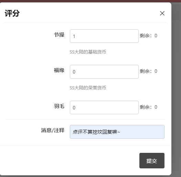This screenshot has height=177, width=181.
Task: Click the 福缘 field label
Action: click(x=59, y=70)
